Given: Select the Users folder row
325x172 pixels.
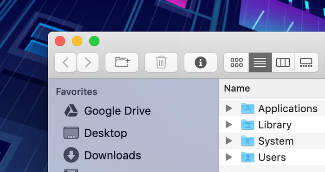Looking at the screenshot, I should point(272,157).
